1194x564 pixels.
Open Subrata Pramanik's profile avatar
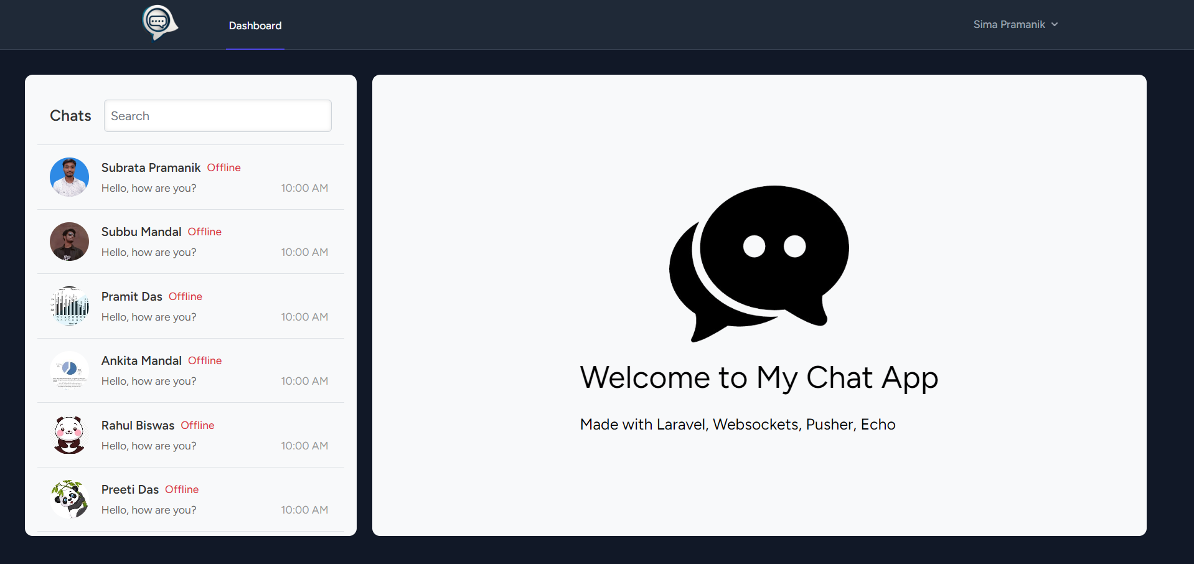[x=69, y=177]
